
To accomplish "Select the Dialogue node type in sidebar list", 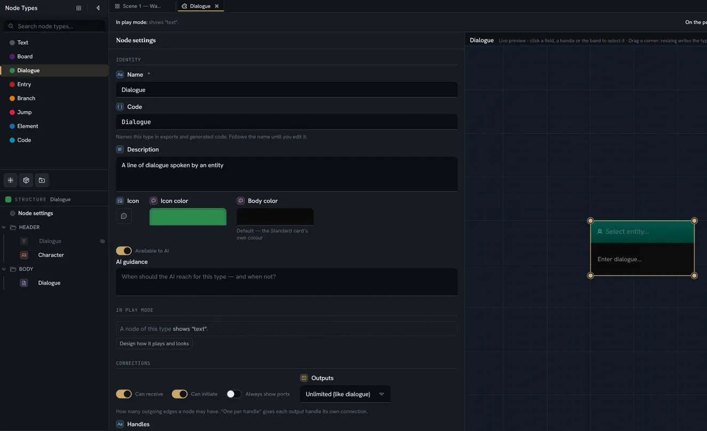I will pos(54,70).
